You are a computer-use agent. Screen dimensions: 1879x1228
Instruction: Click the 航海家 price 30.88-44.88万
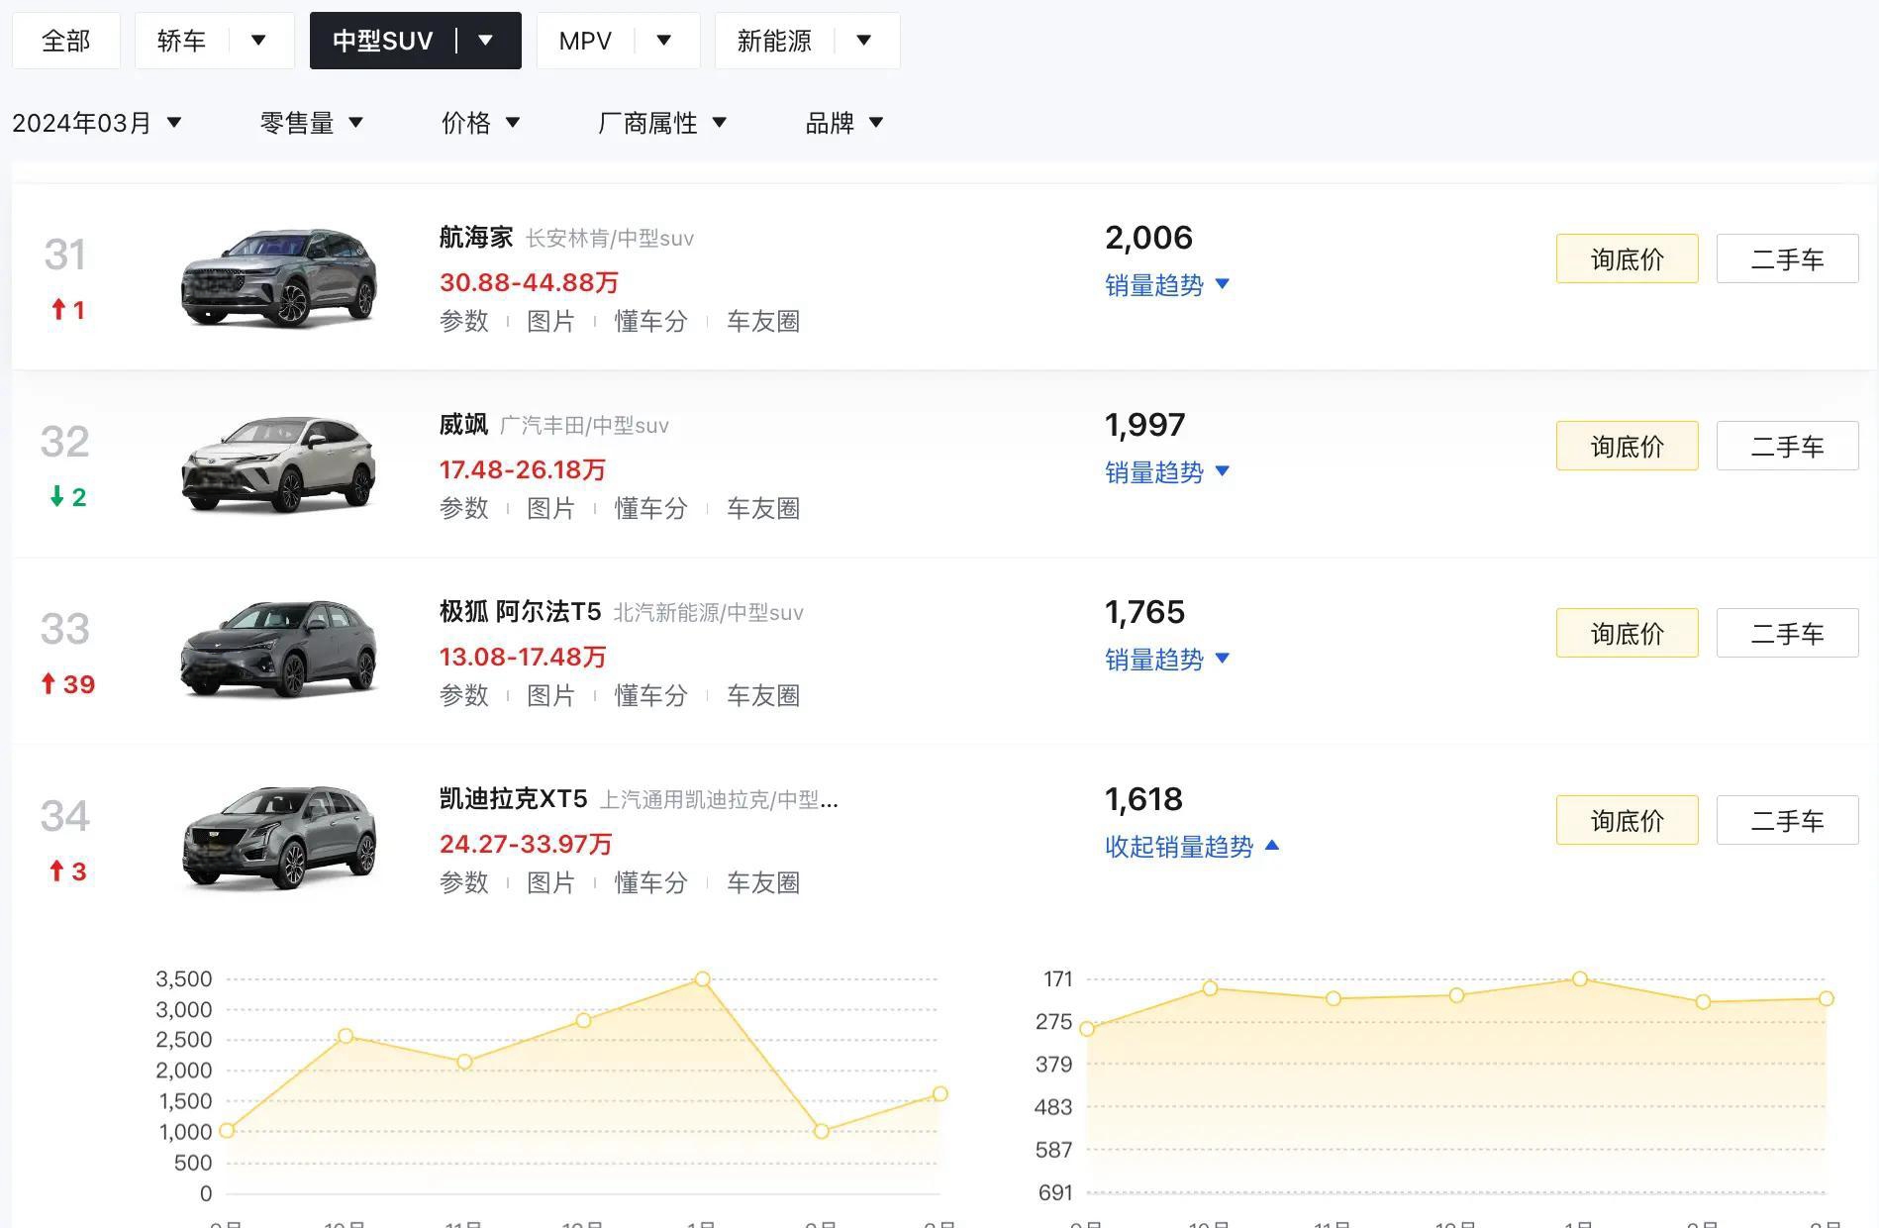coord(529,282)
